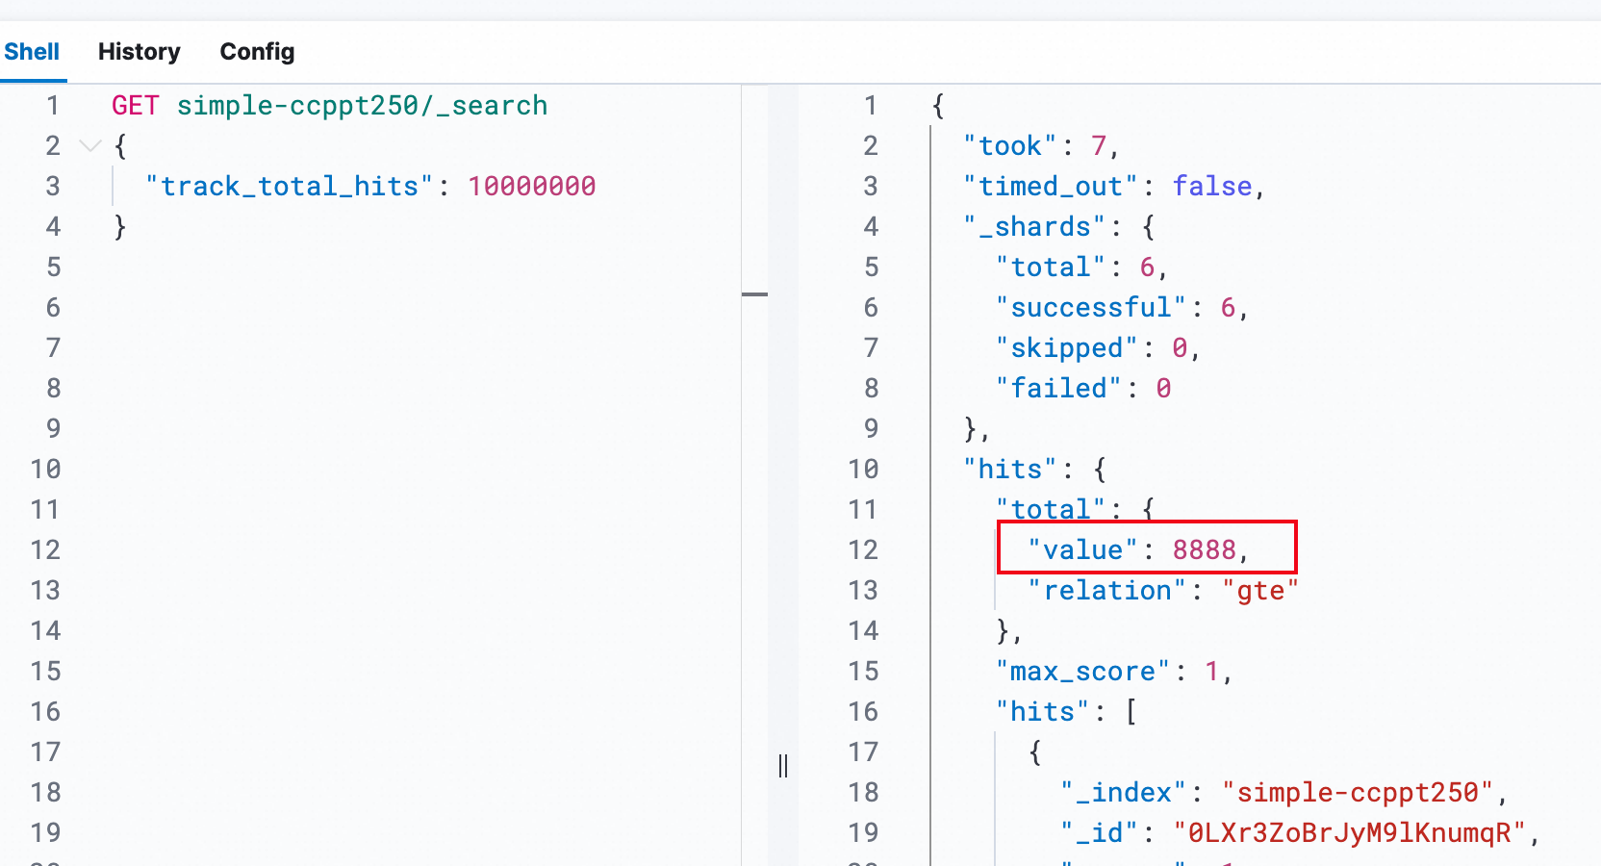Click line number 3 in the request editor
The width and height of the screenshot is (1601, 866).
coord(53,187)
